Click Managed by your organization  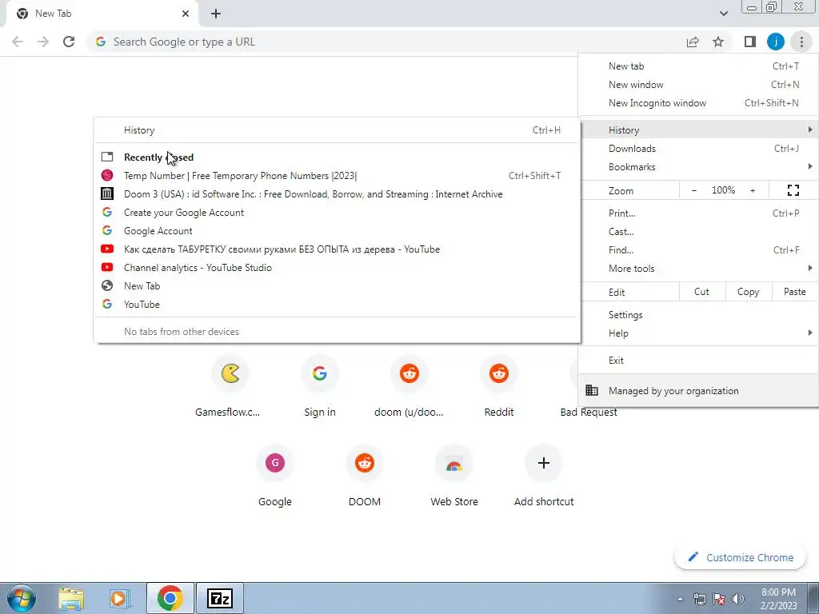pyautogui.click(x=698, y=390)
